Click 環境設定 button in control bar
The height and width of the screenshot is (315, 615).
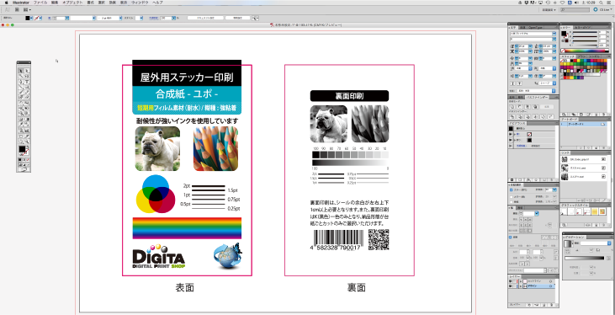(238, 18)
